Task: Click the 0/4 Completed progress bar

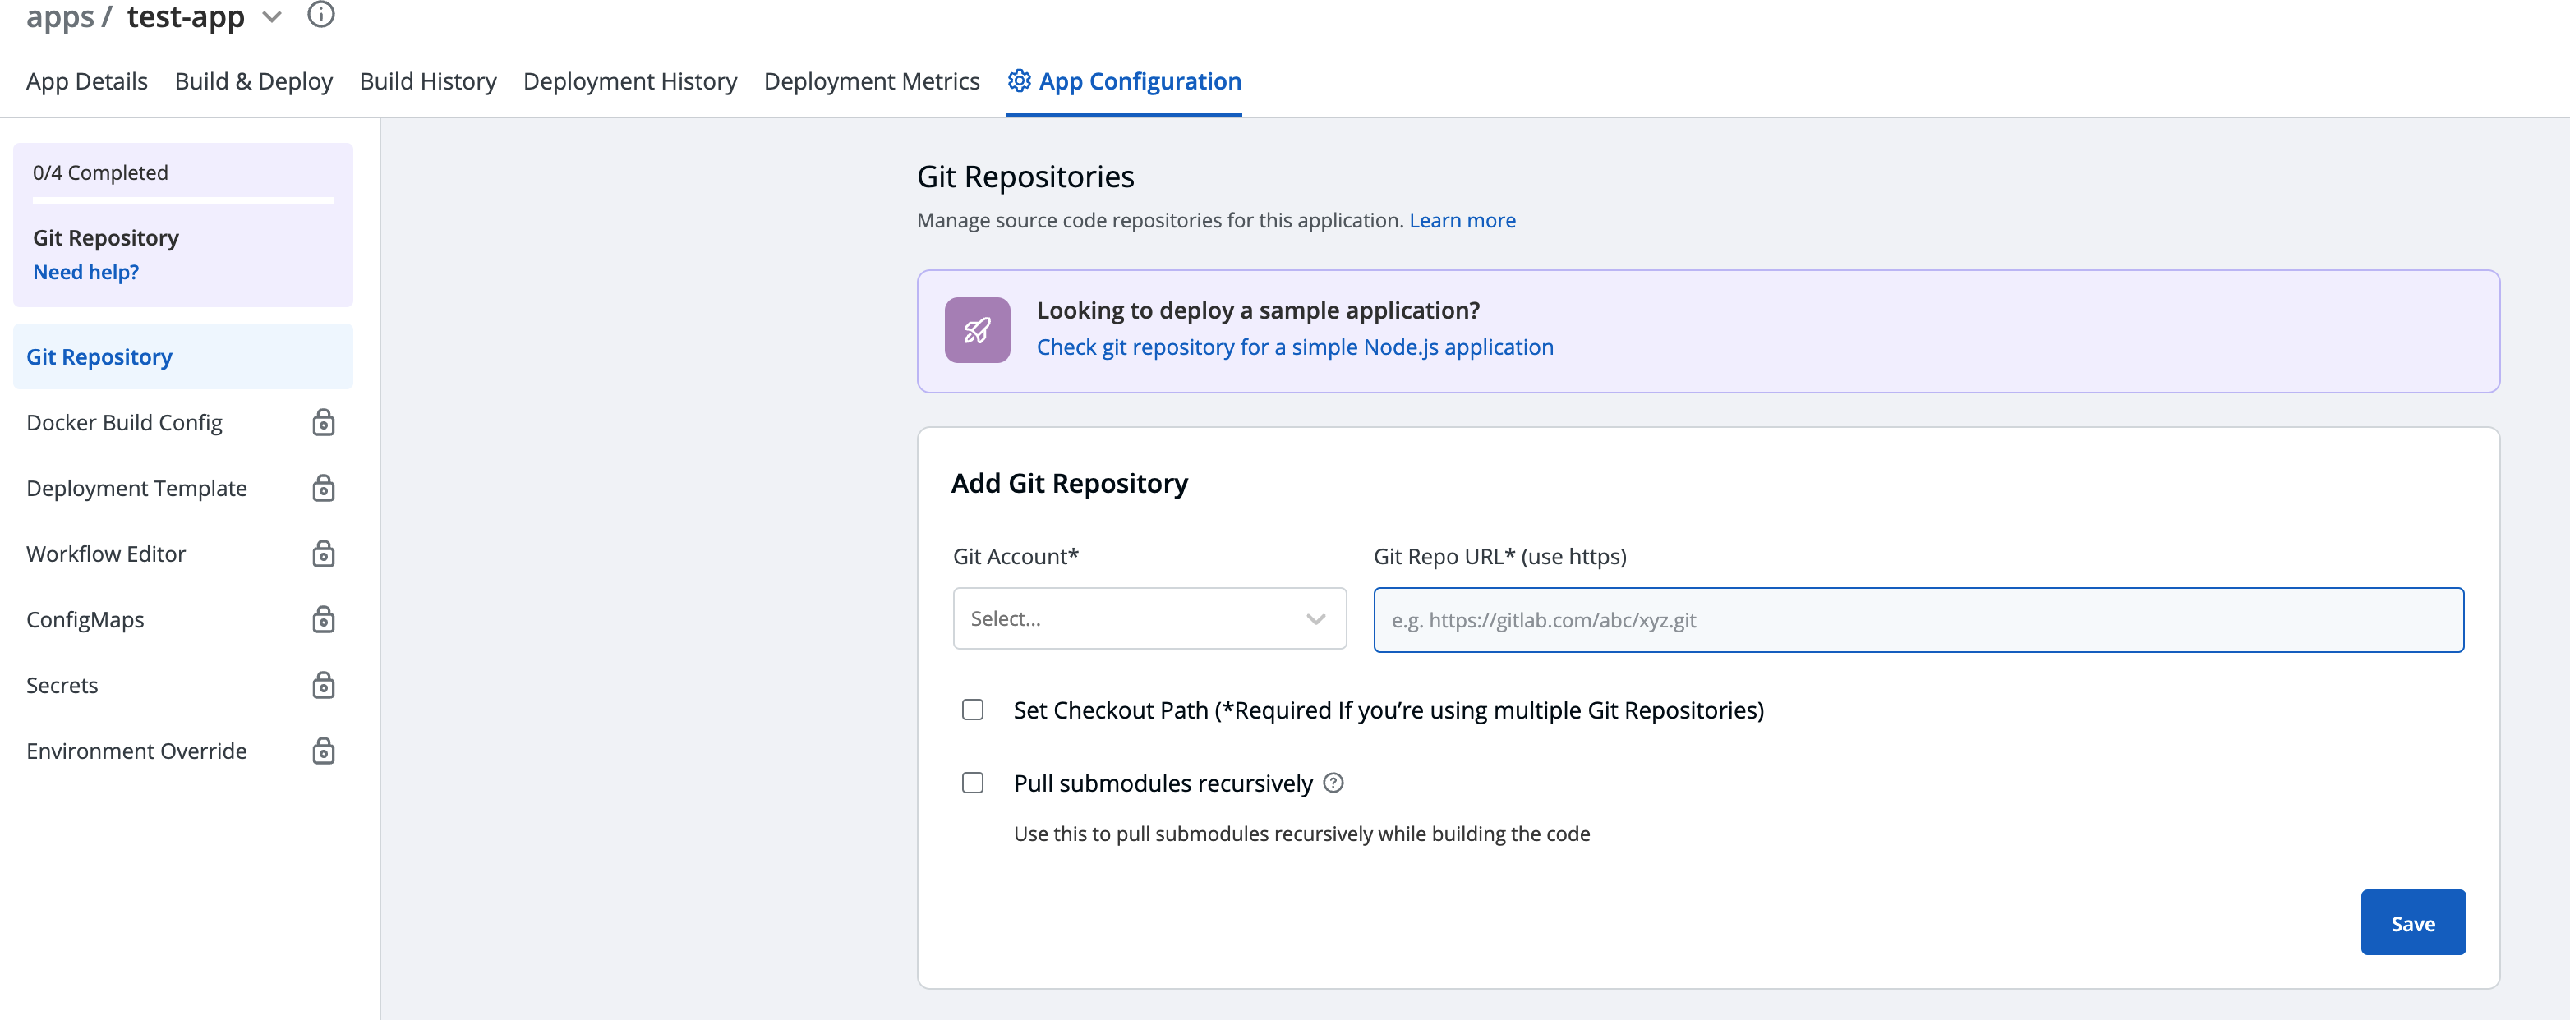Action: tap(182, 200)
